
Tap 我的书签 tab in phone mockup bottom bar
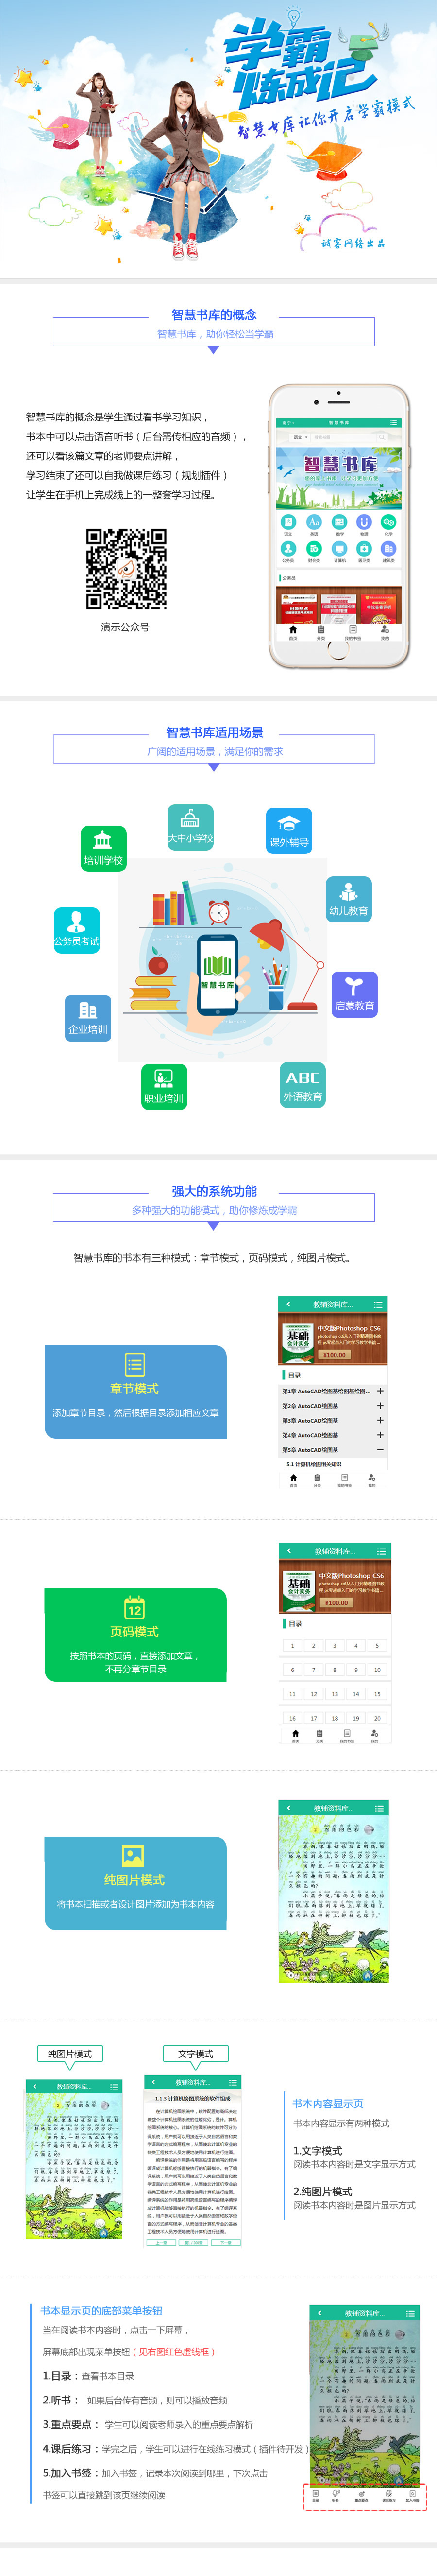click(353, 632)
